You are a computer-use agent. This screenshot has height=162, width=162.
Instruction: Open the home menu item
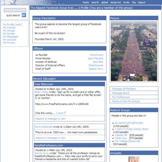pos(86,2)
